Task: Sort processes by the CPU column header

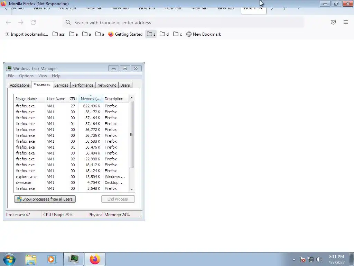Action: coord(73,99)
